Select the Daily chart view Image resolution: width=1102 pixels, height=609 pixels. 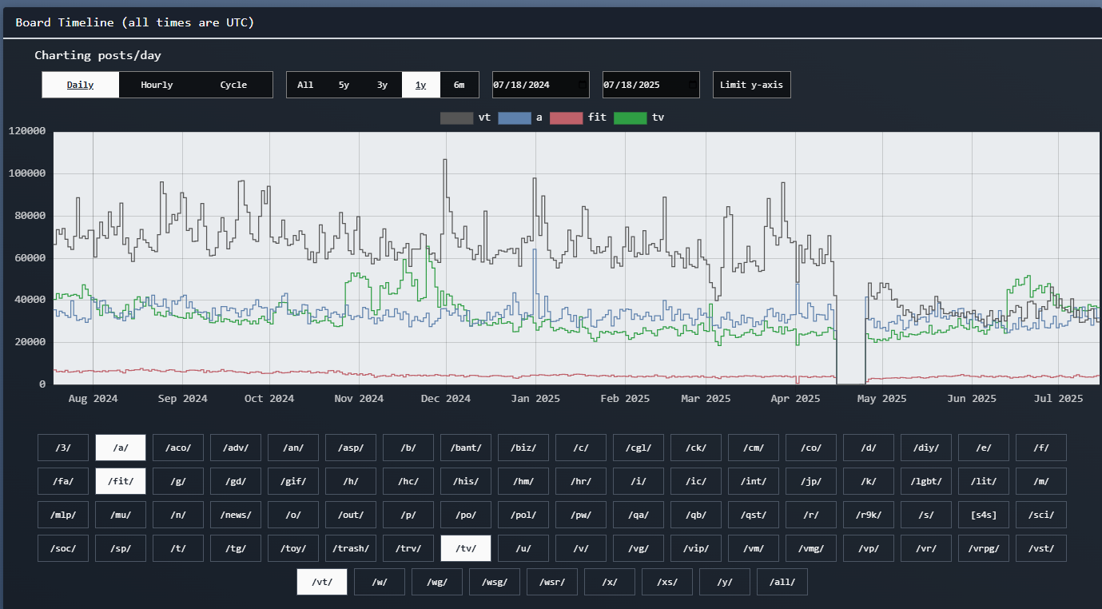80,85
